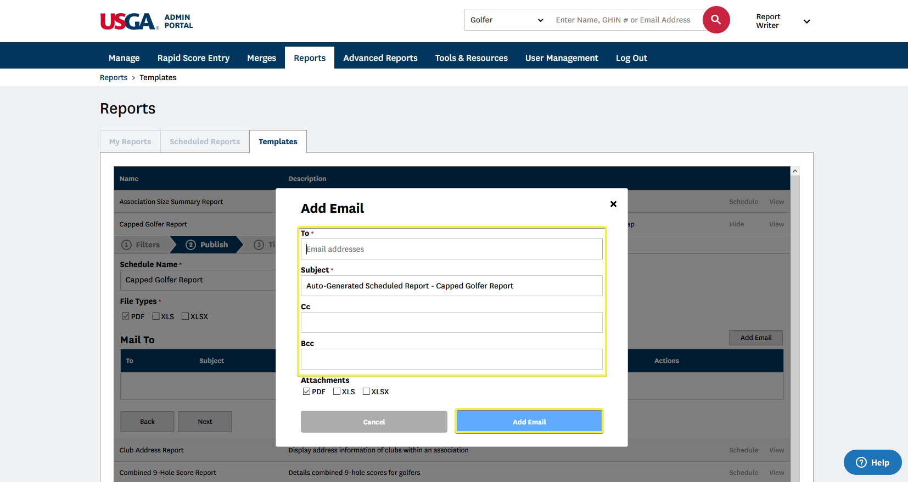This screenshot has height=482, width=908.
Task: Open the Advanced Reports menu
Action: click(x=380, y=58)
